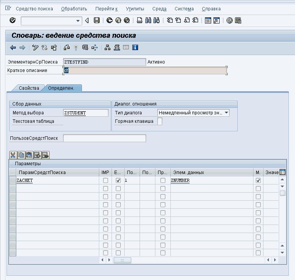Click the Save diskette icon

pos(97,20)
